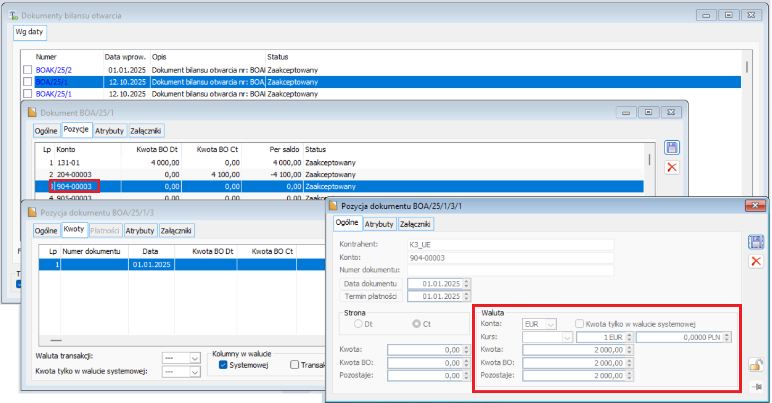
Task: Open the Ogólne tab in Dokument BOA/25/1
Action: pyautogui.click(x=46, y=131)
